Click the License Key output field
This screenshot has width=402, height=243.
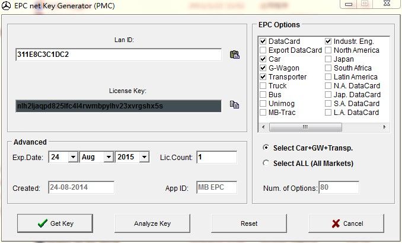point(119,106)
